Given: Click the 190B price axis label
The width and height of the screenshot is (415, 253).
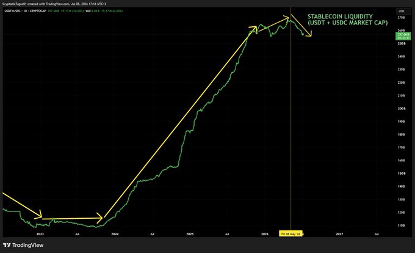Looking at the screenshot, I should point(401,122).
